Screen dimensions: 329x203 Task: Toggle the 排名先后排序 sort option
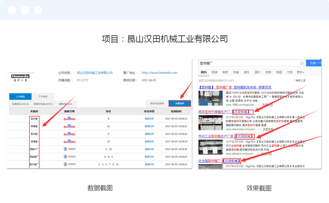tap(157, 104)
